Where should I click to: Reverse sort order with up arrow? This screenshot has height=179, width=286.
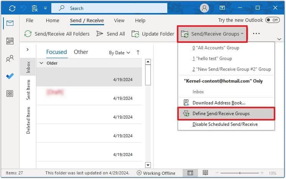(138, 52)
